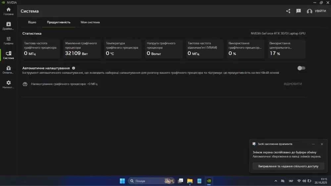Open the Оплати gift sidebar item
Screen dimensions: 331x186
click(9, 70)
